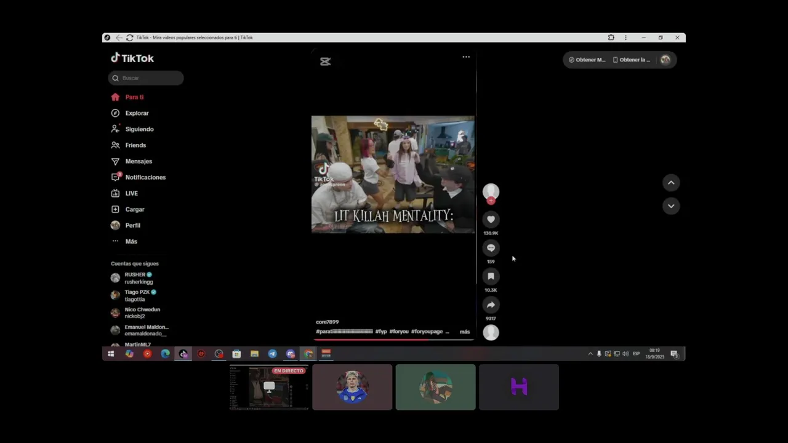Open Windows Start menu
This screenshot has width=788, height=443.
tap(111, 354)
